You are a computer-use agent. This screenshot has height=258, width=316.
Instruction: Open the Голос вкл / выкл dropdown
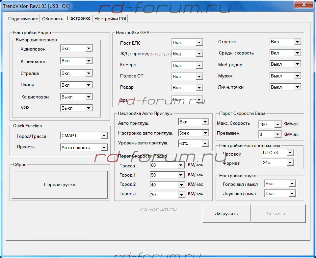(x=280, y=183)
